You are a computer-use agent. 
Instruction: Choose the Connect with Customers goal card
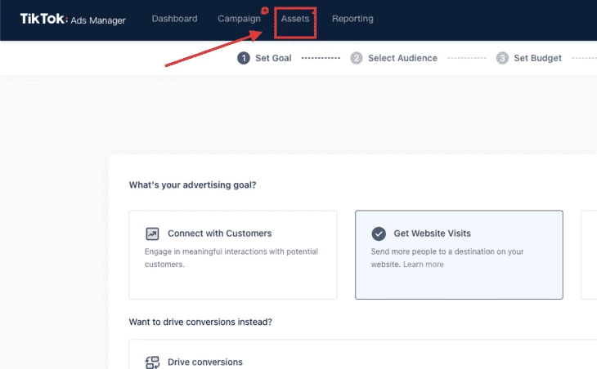point(233,255)
